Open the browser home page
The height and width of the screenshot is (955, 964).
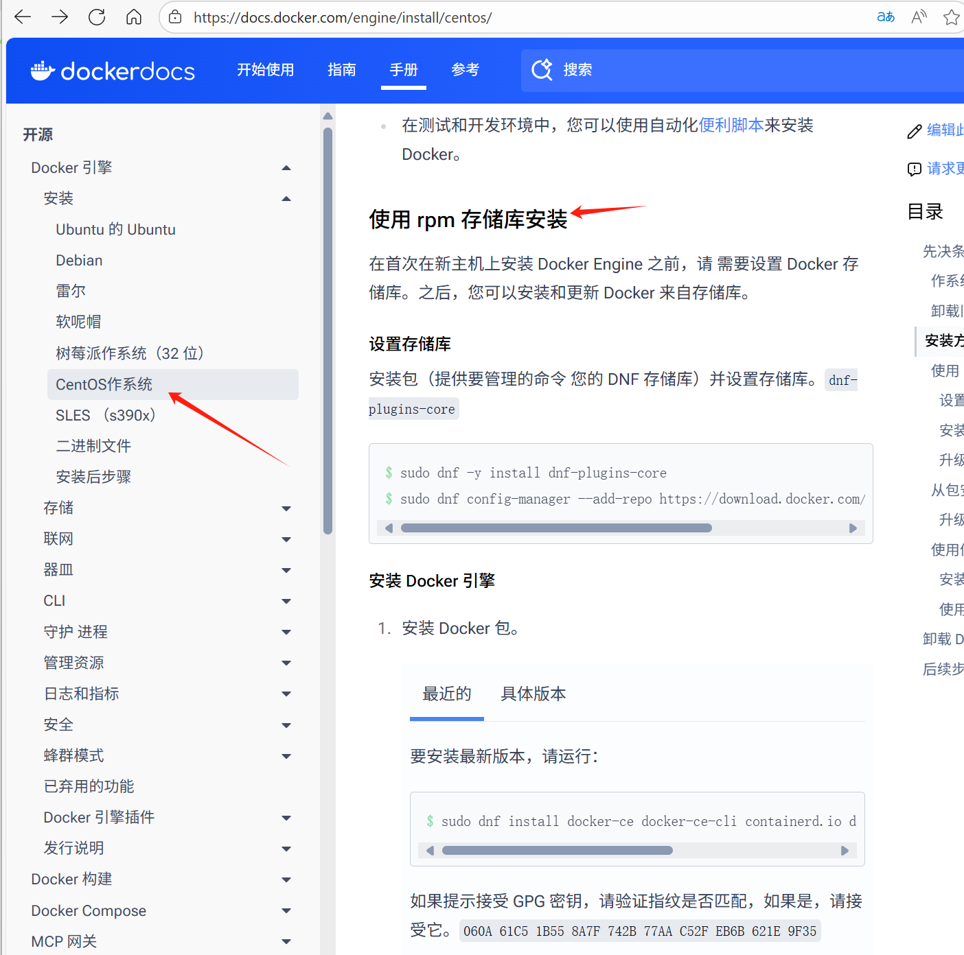pos(134,17)
